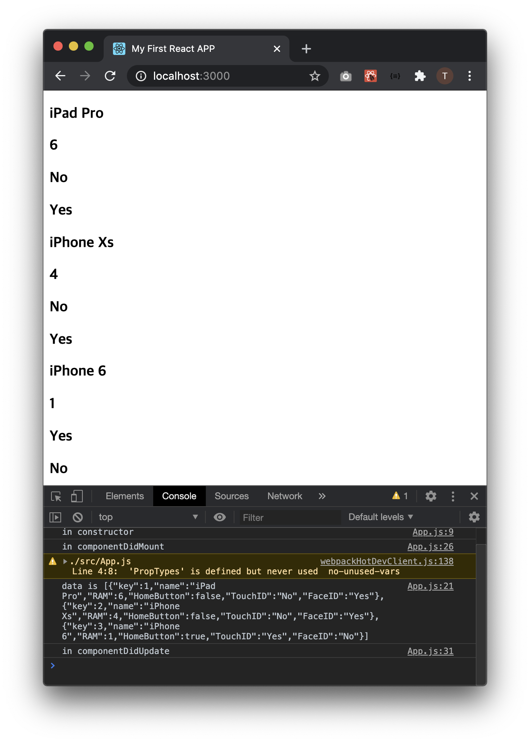Click the iPhone Xs heading
This screenshot has height=743, width=530.
82,242
